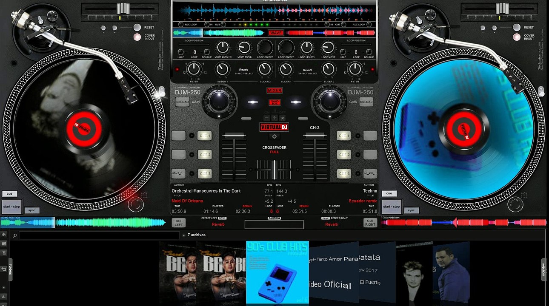This screenshot has width=549, height=306.
Task: Toggle right deck LOOP ON/OFF button
Action: pyautogui.click(x=286, y=48)
